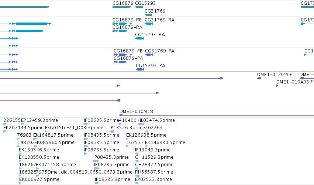Select the IP13049.3prime label
Screen dimensions: 314x185
(x=153, y=150)
